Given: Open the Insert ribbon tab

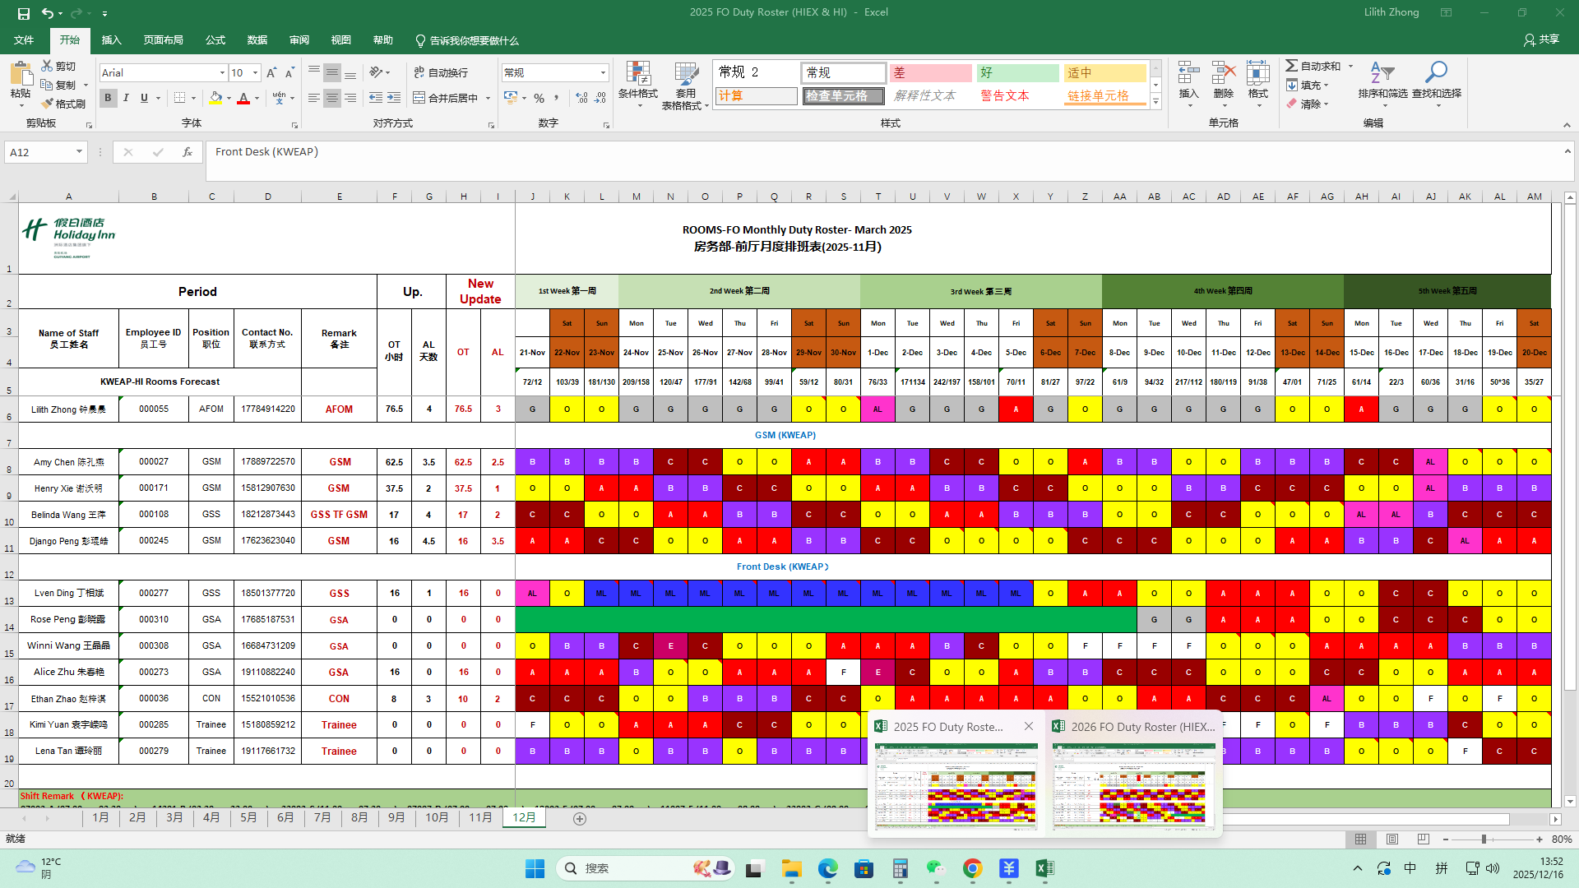Looking at the screenshot, I should (x=111, y=40).
